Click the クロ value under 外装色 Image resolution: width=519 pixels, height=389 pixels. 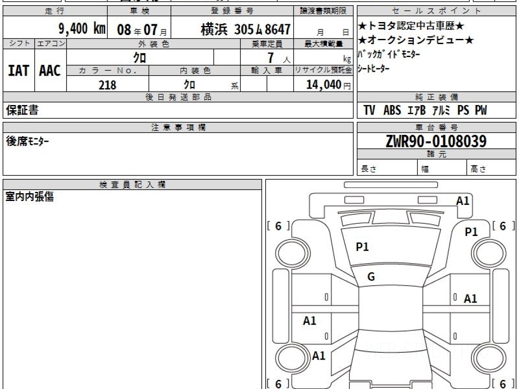(140, 57)
